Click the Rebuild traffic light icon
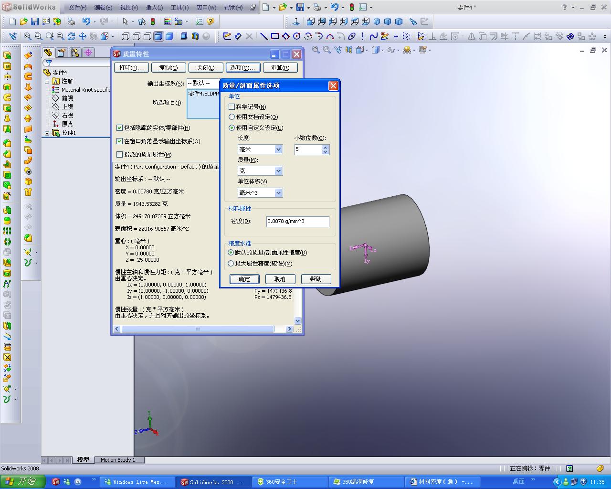This screenshot has width=611, height=489. [153, 21]
